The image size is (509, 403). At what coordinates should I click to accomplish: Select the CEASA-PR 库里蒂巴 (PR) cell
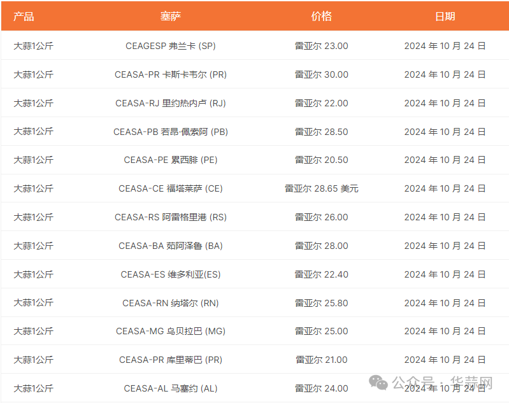171,360
